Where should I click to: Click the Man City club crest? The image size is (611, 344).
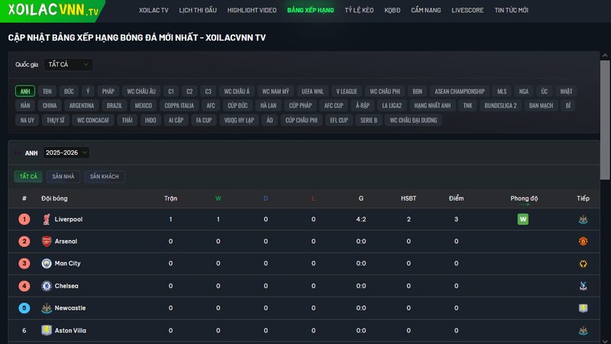[x=47, y=263]
